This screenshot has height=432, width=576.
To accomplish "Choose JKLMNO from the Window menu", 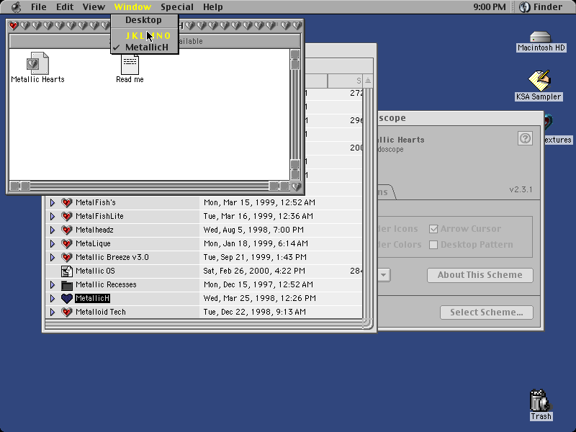I will 145,35.
